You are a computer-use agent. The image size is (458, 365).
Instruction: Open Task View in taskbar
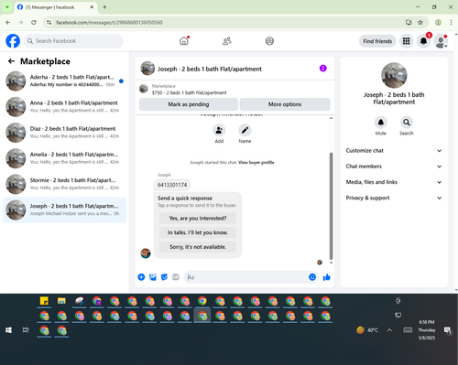(26, 330)
